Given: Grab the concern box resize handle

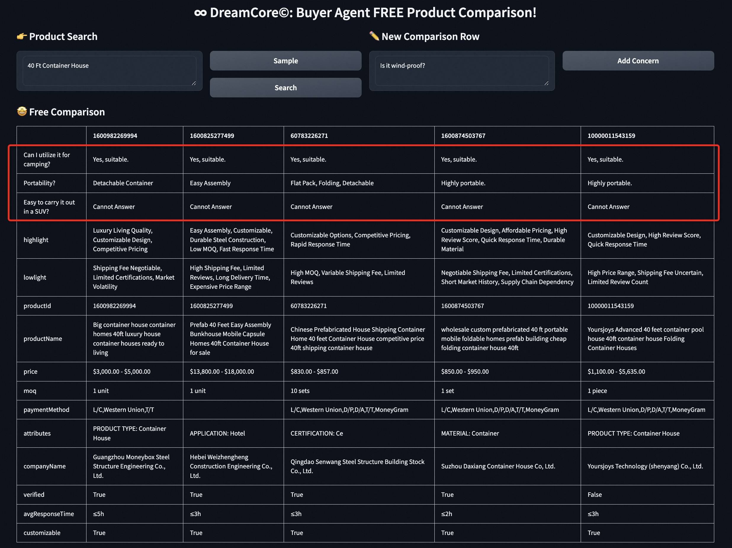Looking at the screenshot, I should (x=546, y=83).
